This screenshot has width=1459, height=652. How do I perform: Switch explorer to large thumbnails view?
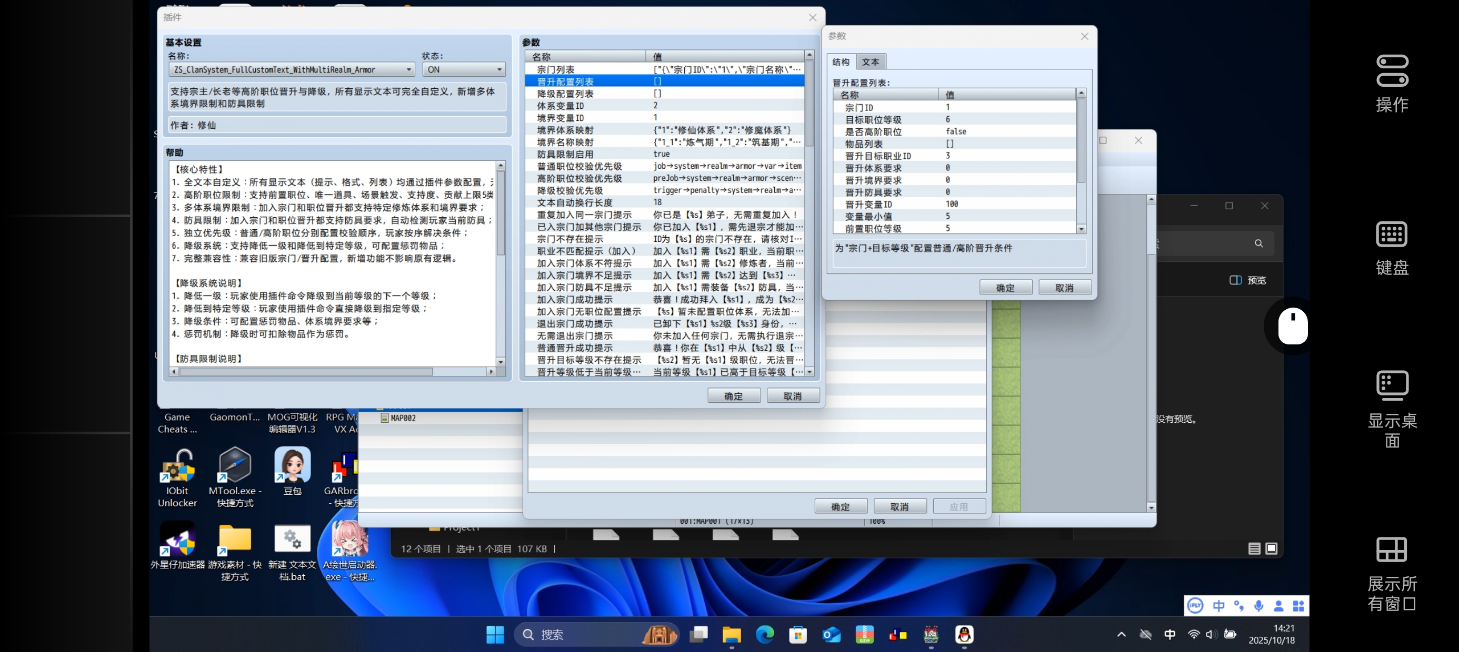pyautogui.click(x=1272, y=548)
